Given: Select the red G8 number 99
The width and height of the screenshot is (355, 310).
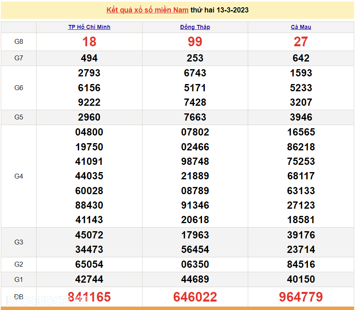Looking at the screenshot, I should coord(195,42).
